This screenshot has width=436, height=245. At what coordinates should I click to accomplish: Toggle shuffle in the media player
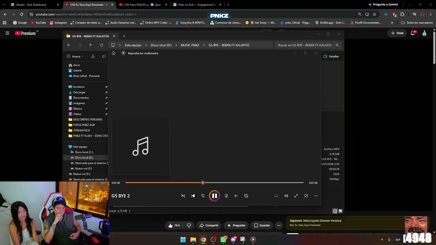coord(183,196)
